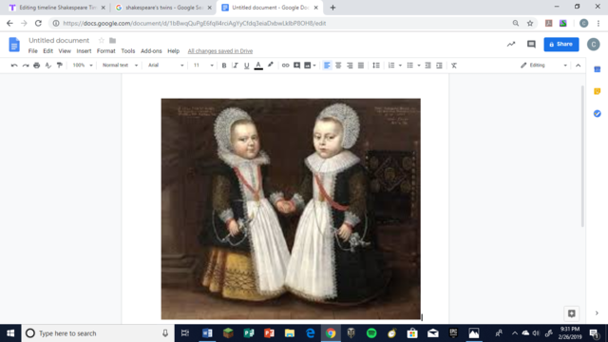Viewport: 608px width, 342px height.
Task: Run spell check from toolbar icon
Action: point(48,66)
